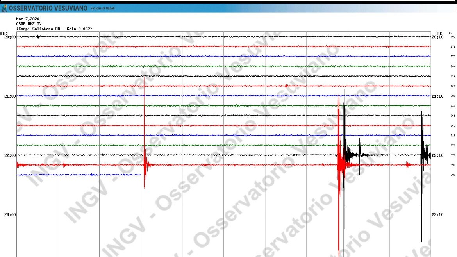Click the DC value 911
Image resolution: width=457 pixels, height=257 pixels.
click(453, 136)
